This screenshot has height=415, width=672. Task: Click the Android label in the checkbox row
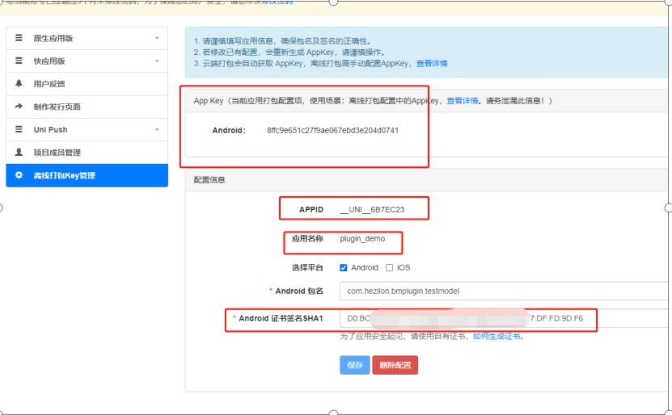pos(364,268)
